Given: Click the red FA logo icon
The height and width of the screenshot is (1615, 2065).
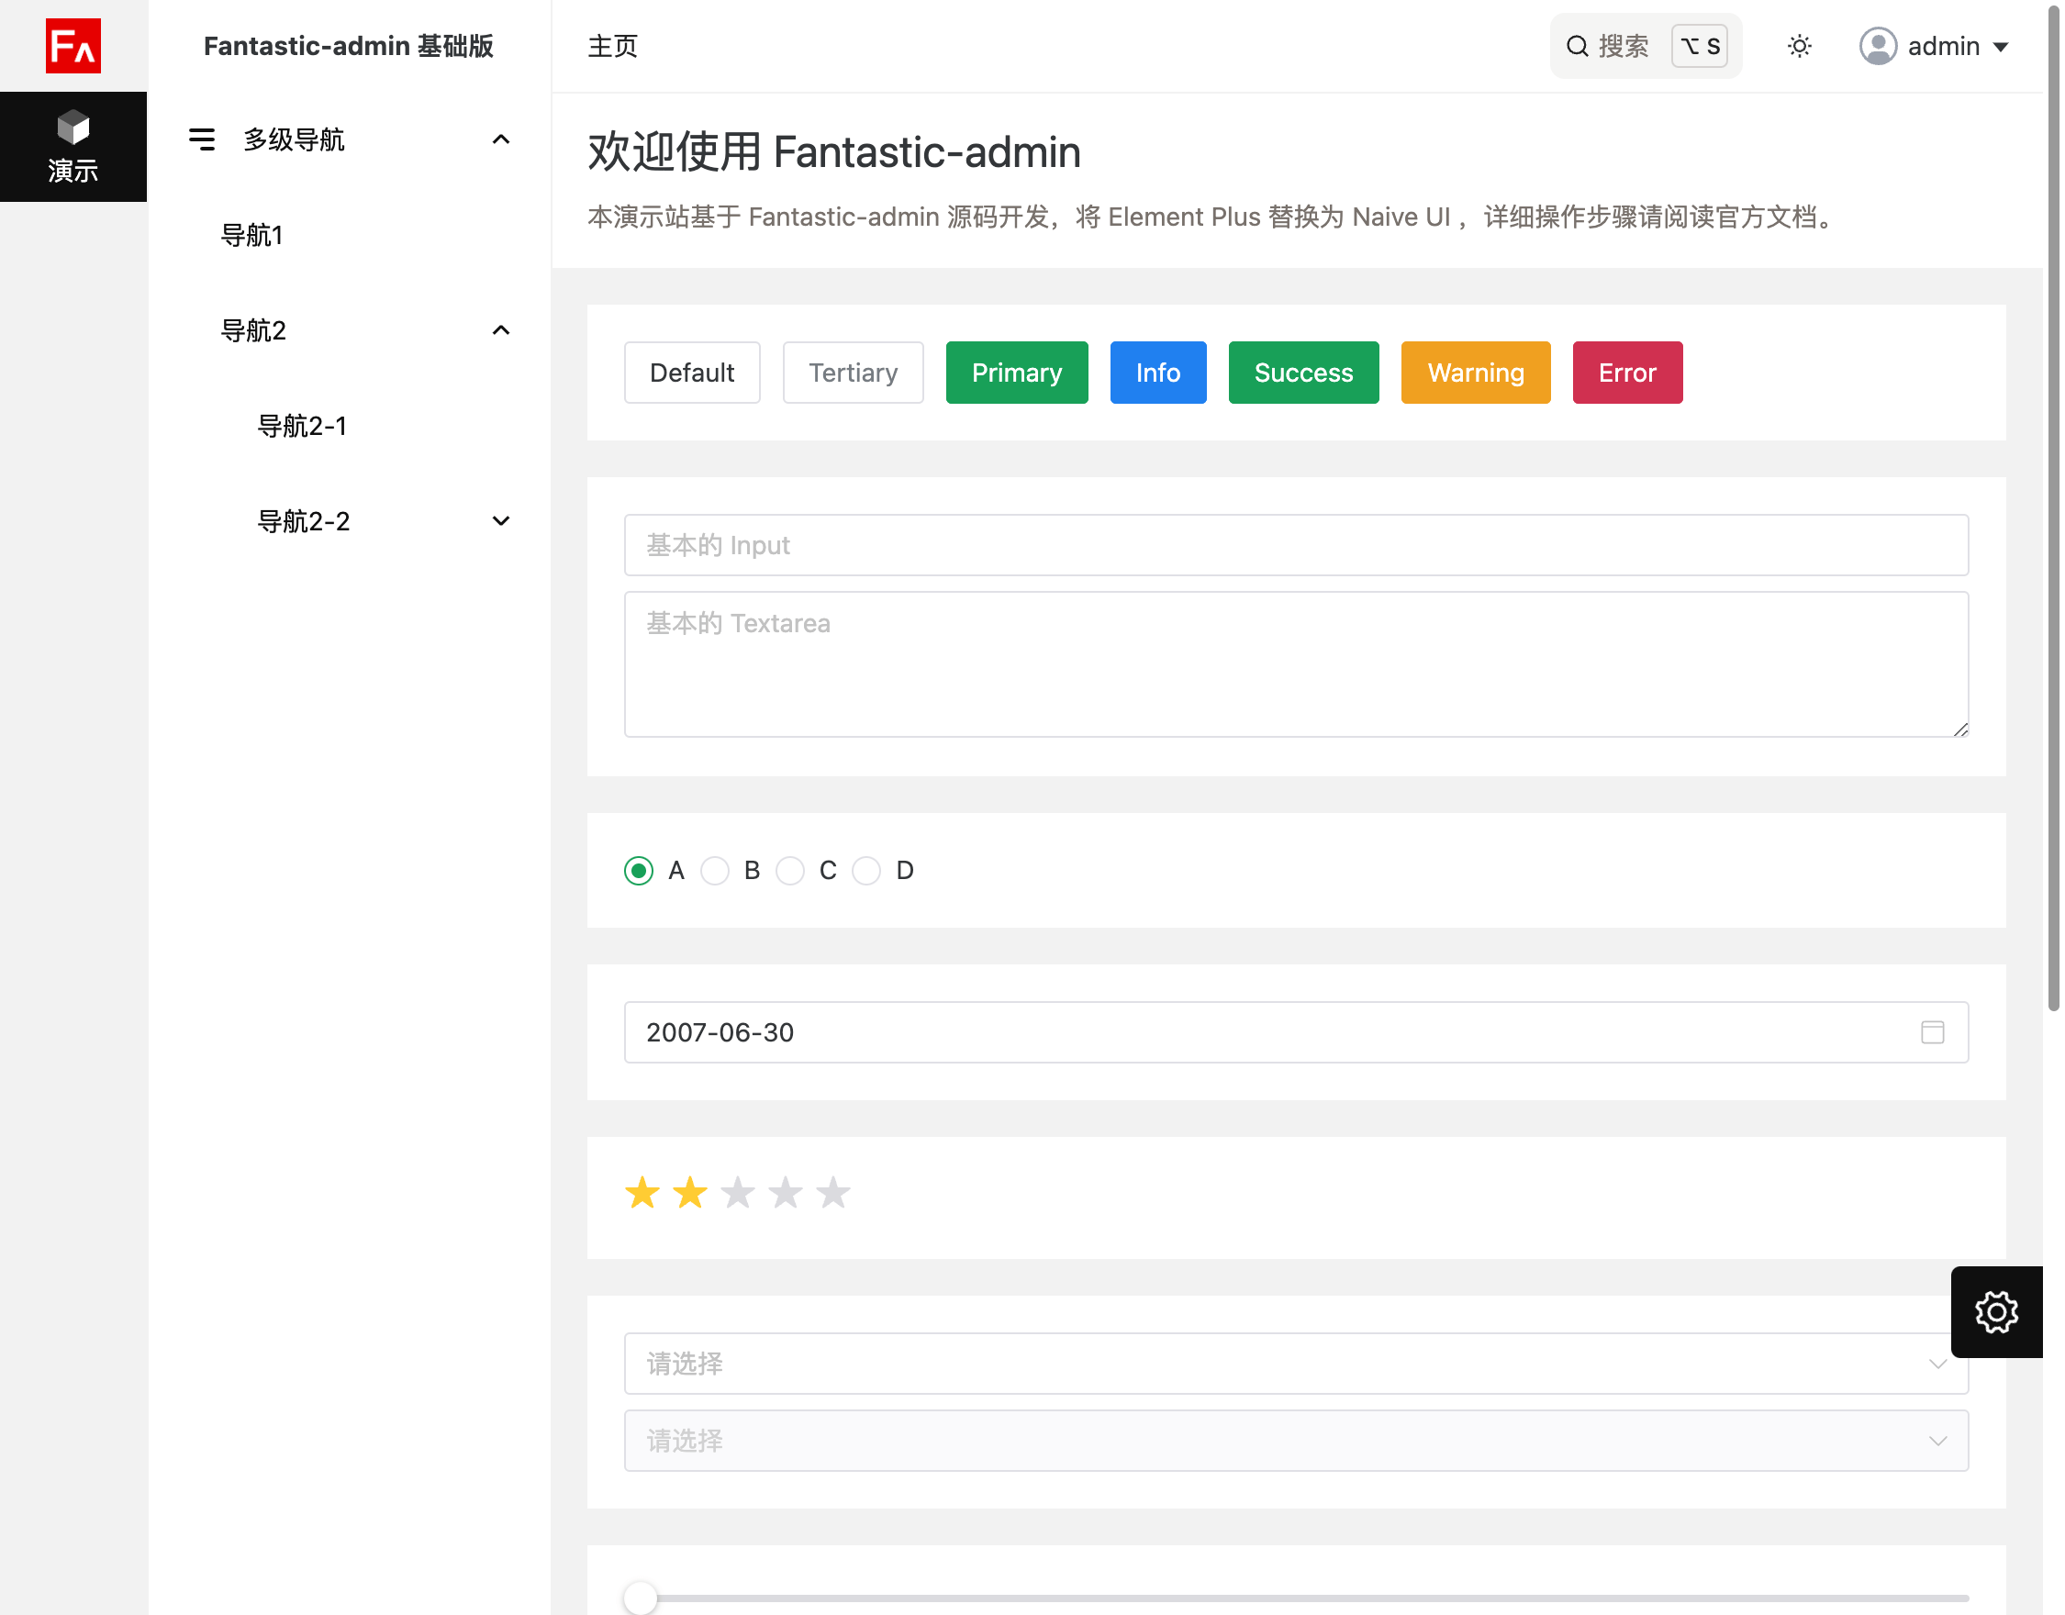Looking at the screenshot, I should pos(73,45).
